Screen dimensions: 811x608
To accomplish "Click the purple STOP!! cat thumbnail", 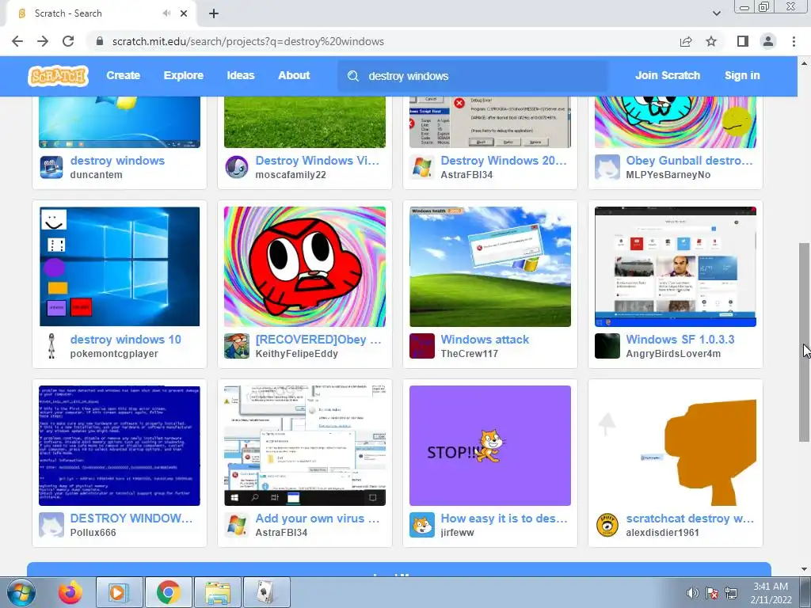I will click(489, 446).
